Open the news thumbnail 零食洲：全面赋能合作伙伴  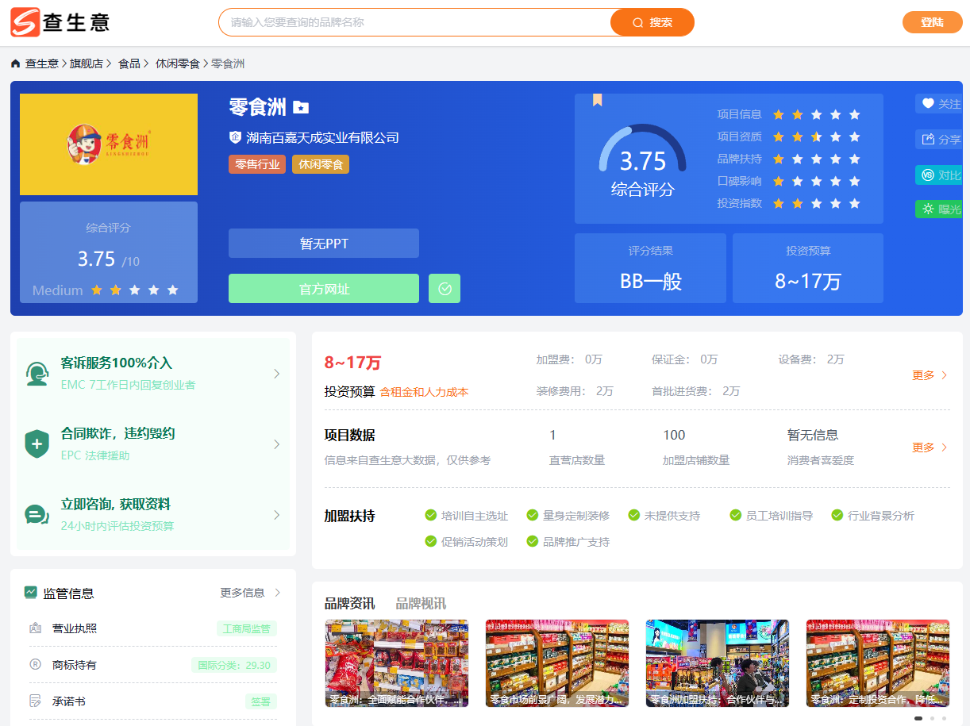[x=397, y=663]
